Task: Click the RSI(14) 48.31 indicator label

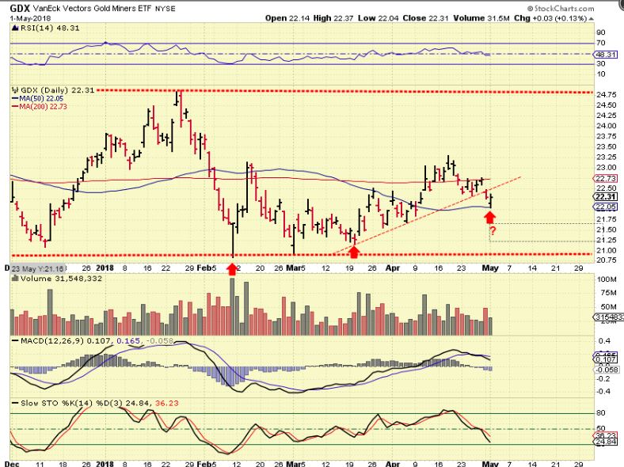Action: click(x=50, y=28)
